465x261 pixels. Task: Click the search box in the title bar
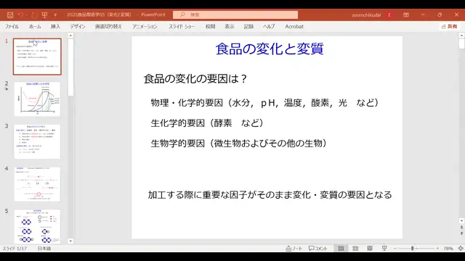tap(235, 14)
